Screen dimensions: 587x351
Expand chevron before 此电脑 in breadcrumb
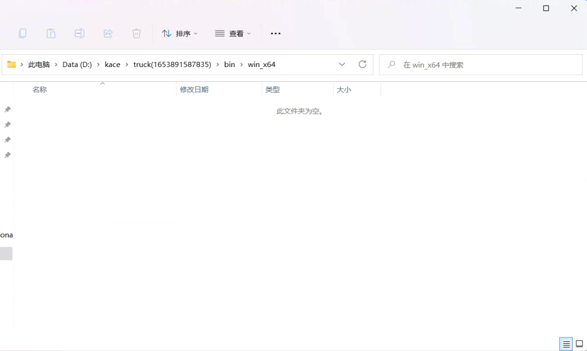click(22, 64)
